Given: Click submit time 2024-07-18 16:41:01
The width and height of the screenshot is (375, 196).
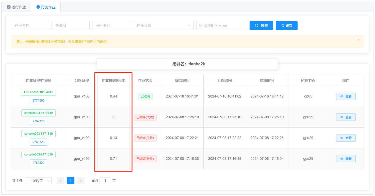Looking at the screenshot, I should coord(182,96).
